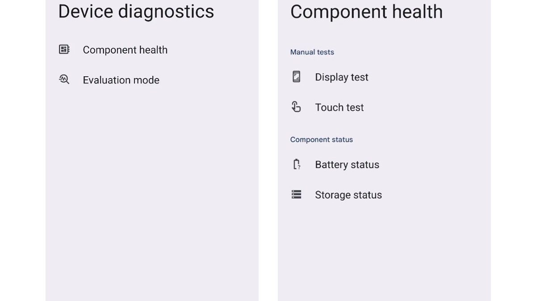This screenshot has width=536, height=301.
Task: Open the Storage status entry
Action: pos(348,195)
